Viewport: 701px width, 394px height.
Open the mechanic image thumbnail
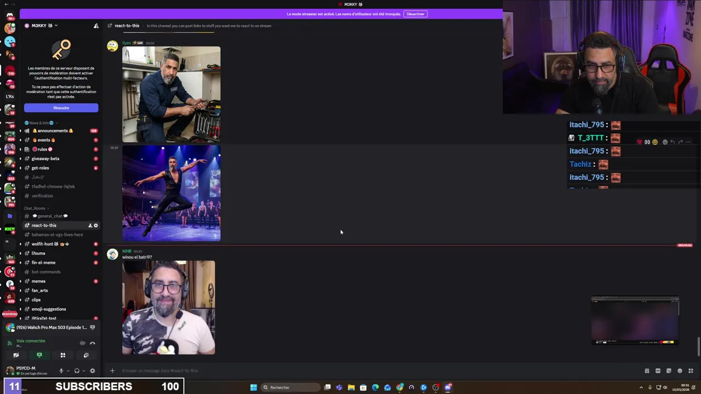point(171,94)
